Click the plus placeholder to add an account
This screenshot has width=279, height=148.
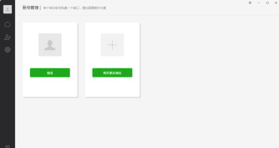pos(112,45)
